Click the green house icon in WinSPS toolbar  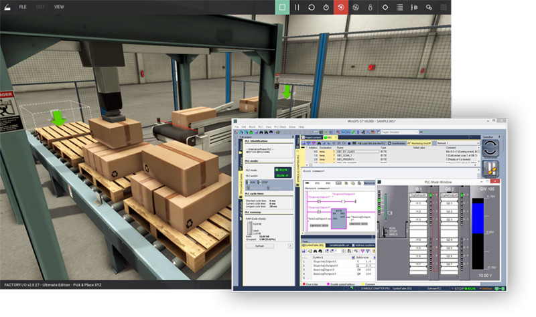251,132
